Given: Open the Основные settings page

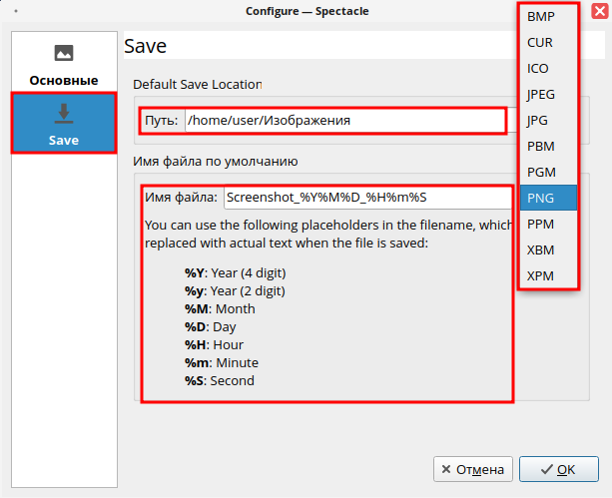Looking at the screenshot, I should tap(64, 64).
